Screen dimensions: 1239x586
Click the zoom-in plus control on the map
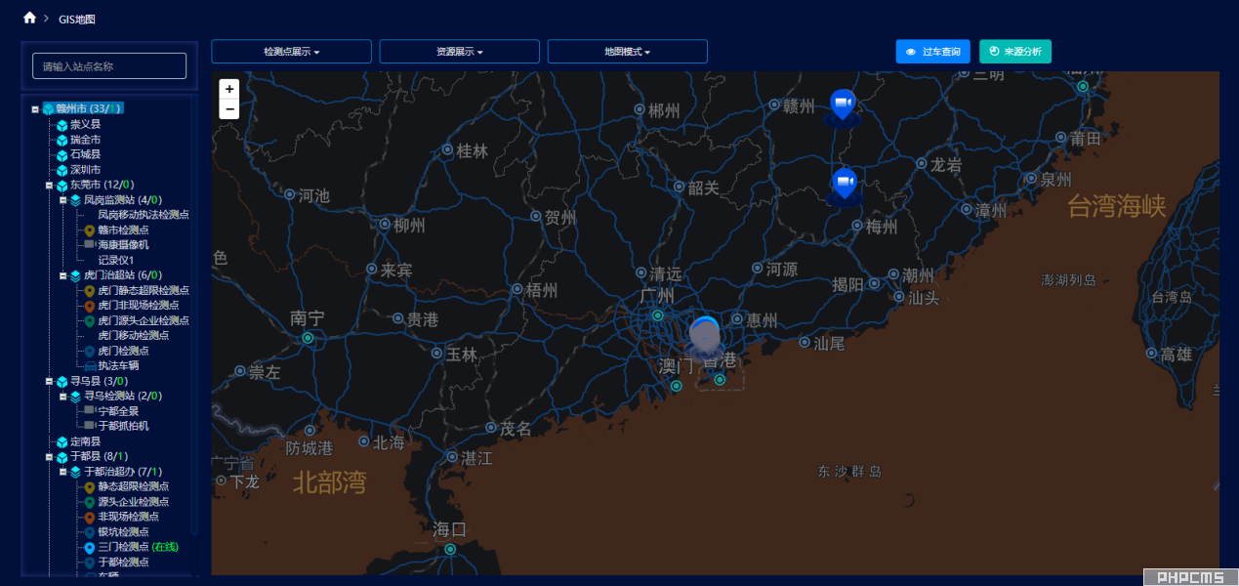[x=228, y=89]
